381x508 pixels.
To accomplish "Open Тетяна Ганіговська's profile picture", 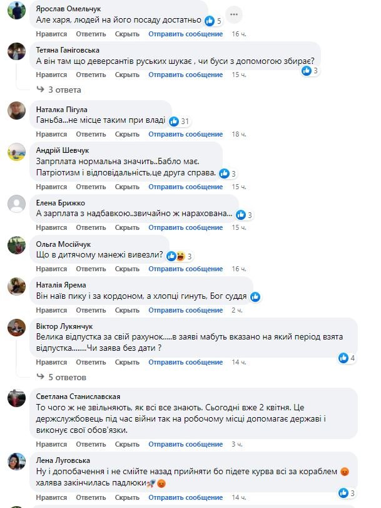I will pos(16,53).
